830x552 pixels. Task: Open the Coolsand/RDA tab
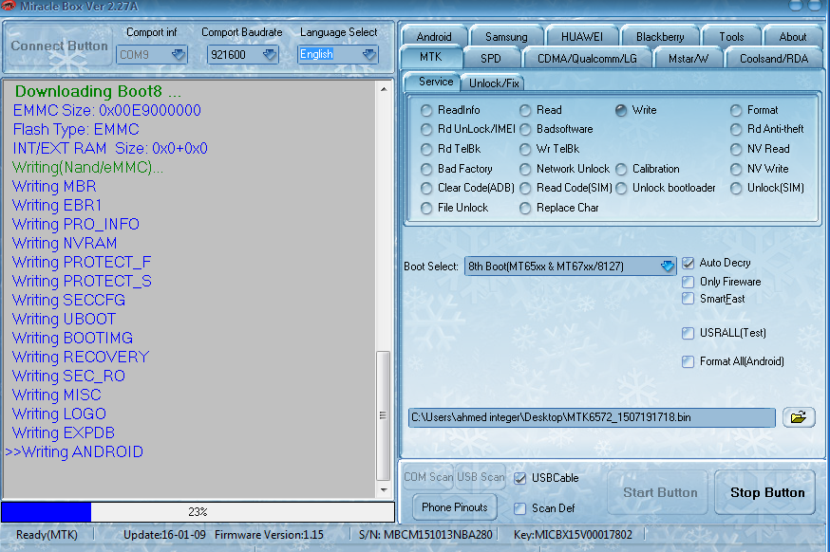pos(774,58)
